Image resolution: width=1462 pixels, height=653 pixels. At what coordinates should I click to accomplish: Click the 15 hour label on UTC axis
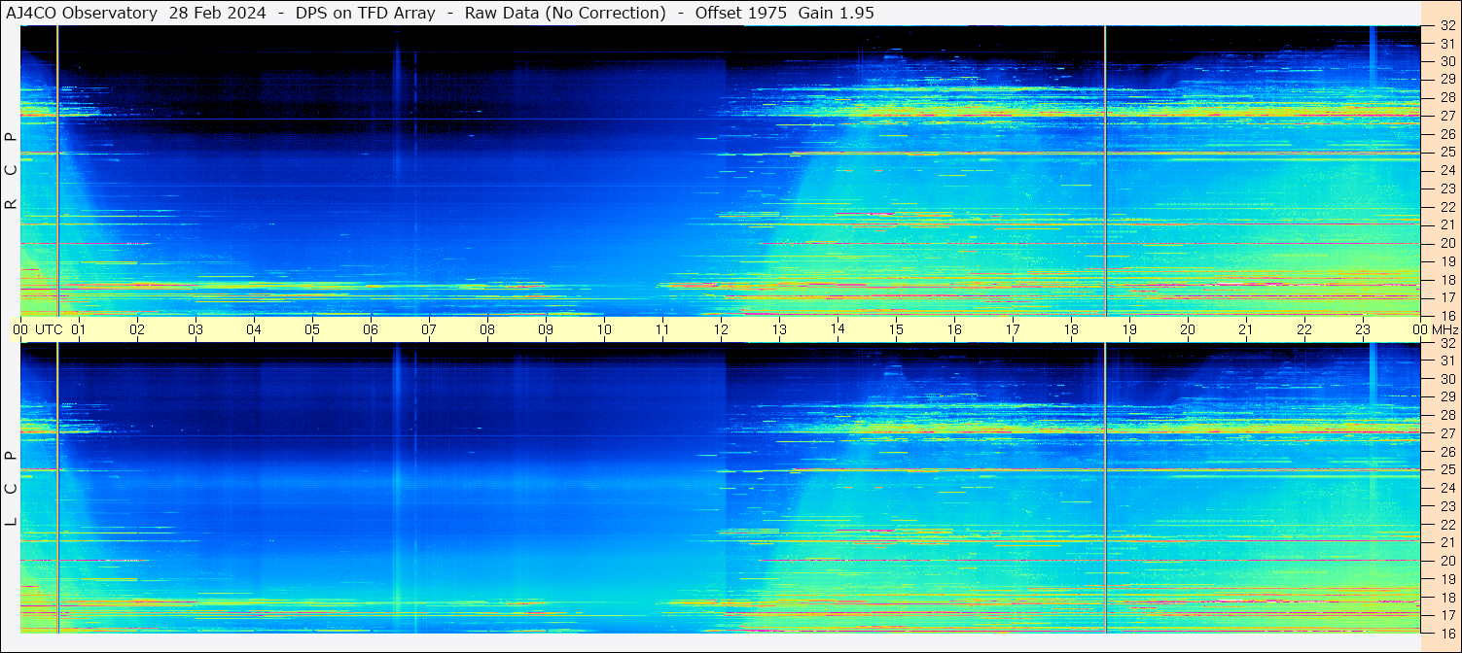pos(896,329)
